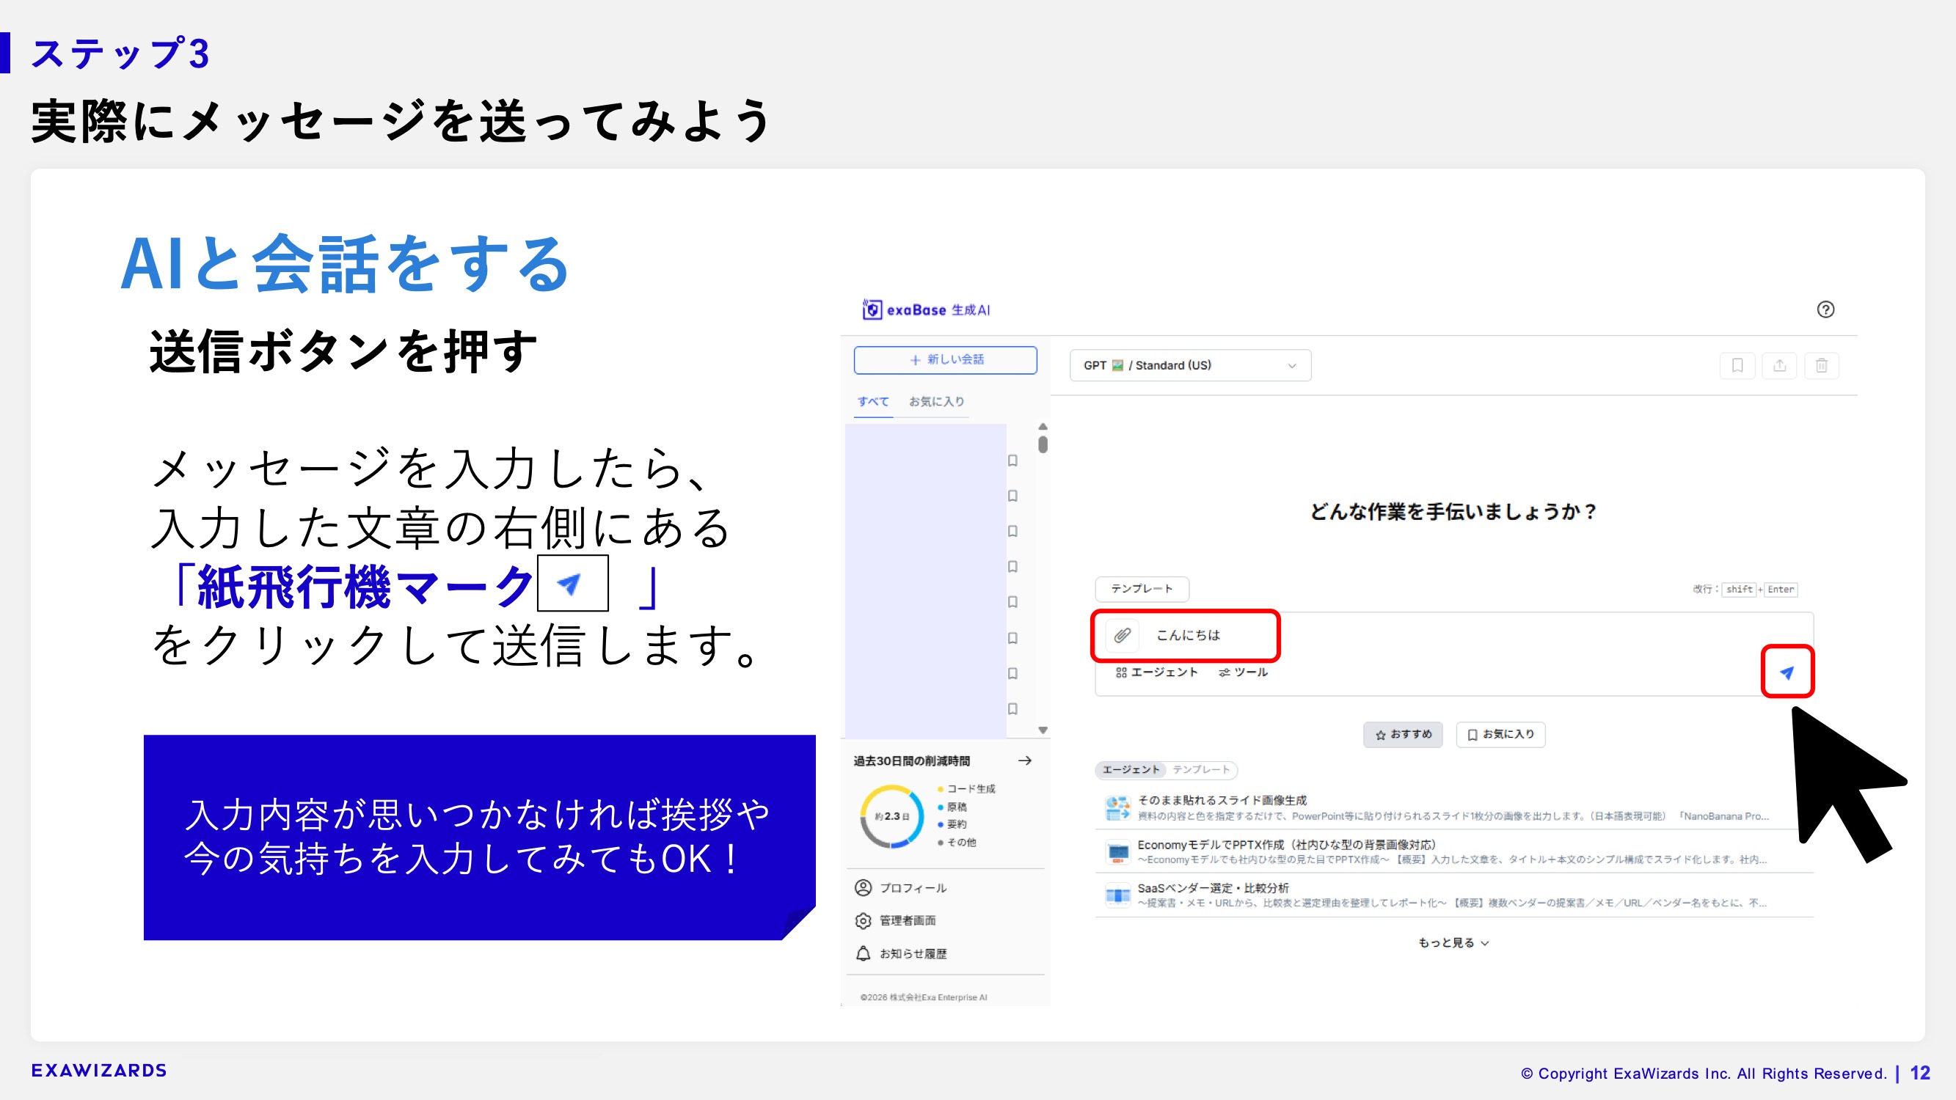Click the shift key hint label
Image resolution: width=1956 pixels, height=1100 pixels.
(1739, 589)
